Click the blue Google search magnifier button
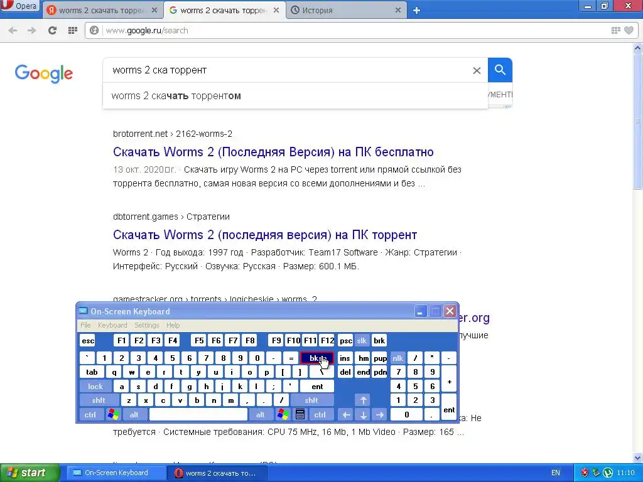The image size is (643, 482). [x=500, y=70]
